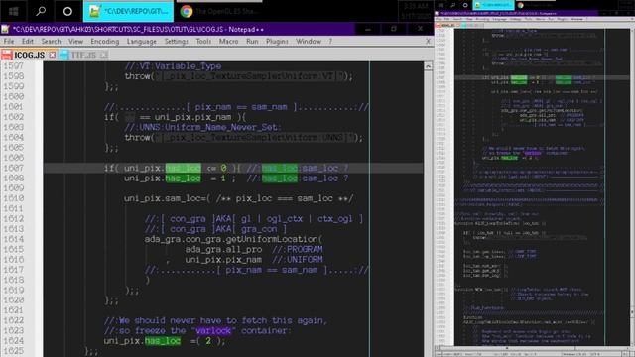Click "uni_pix.sam_loc=(" on line 1610

(x=168, y=198)
